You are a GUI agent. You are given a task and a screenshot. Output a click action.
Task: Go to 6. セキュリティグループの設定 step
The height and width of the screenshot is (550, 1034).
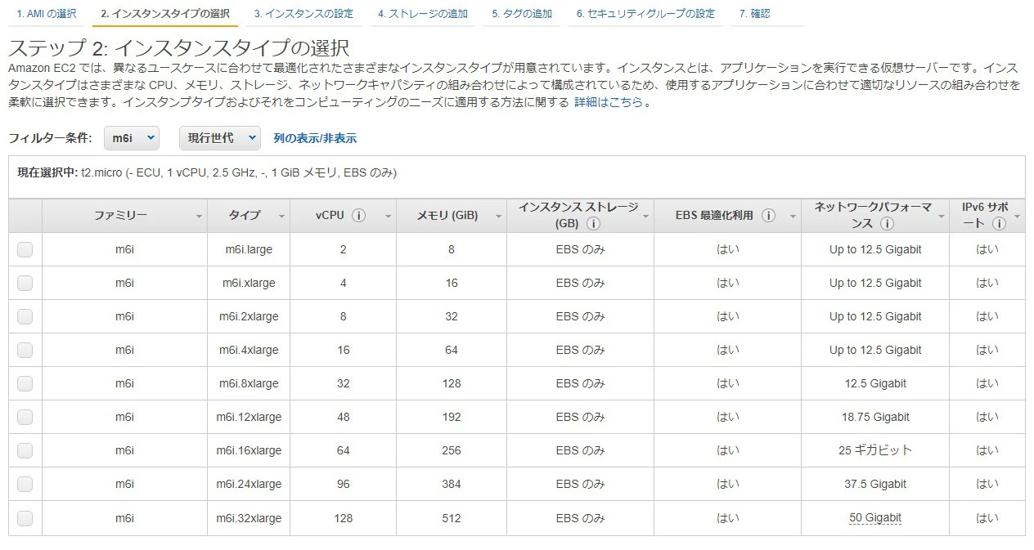(x=645, y=14)
